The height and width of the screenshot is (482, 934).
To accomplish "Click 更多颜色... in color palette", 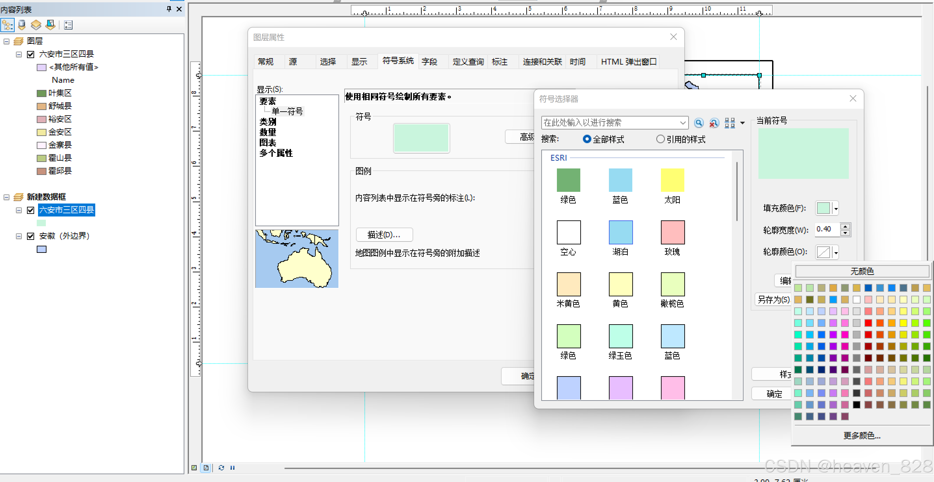I will [x=862, y=435].
